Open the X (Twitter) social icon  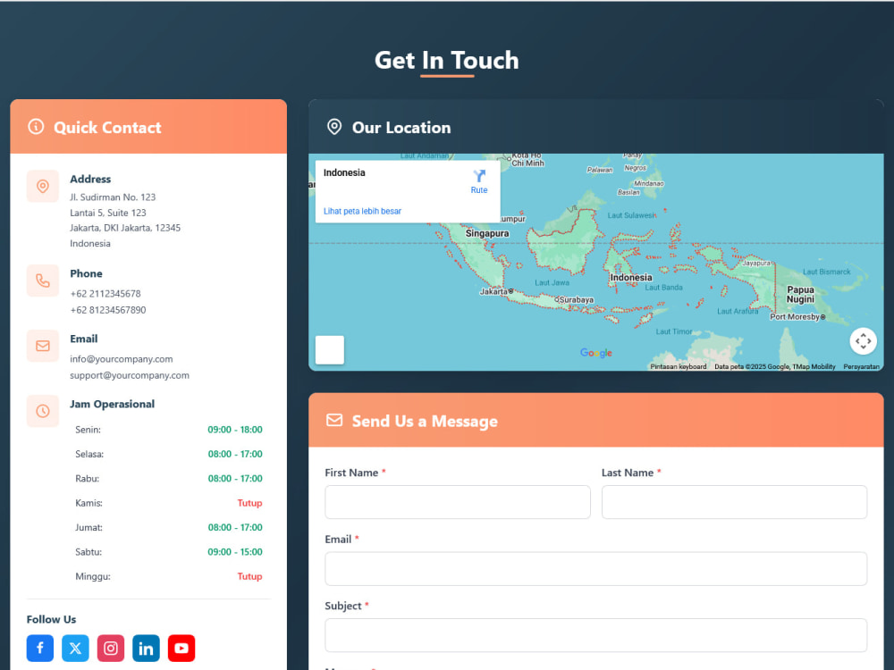[x=75, y=648]
